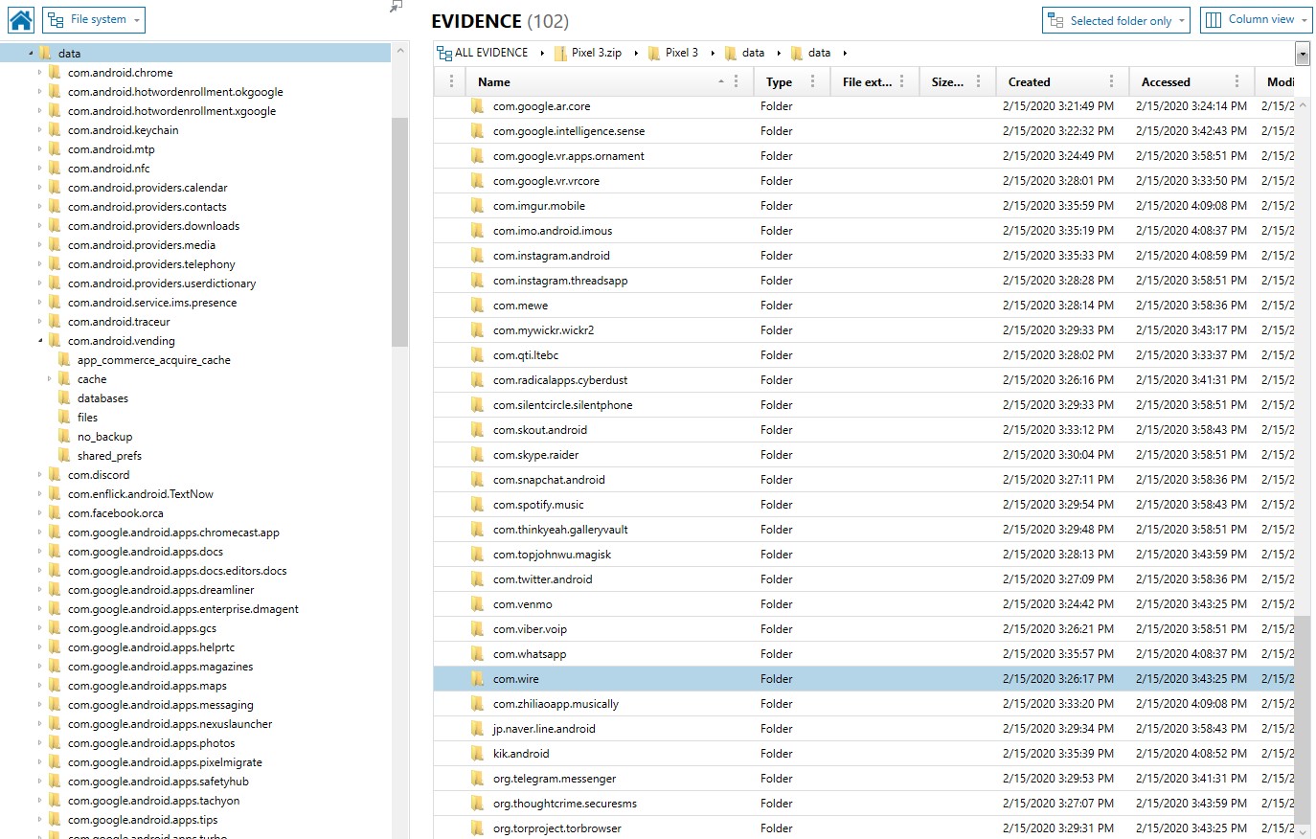Screen dimensions: 1316x839
Task: Select com.android.providers.contacts in the tree
Action: [147, 207]
